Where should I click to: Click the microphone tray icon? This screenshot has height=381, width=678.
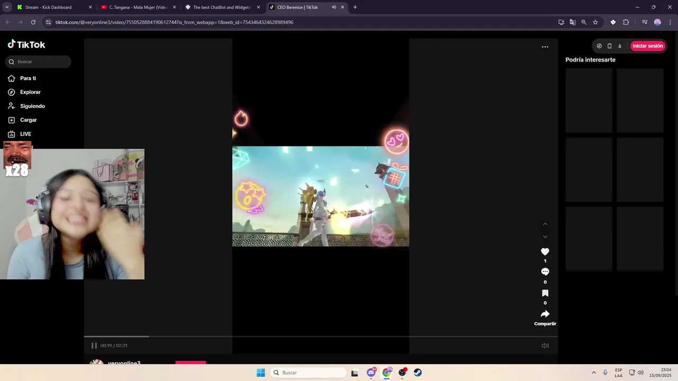(x=605, y=373)
